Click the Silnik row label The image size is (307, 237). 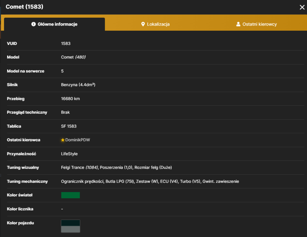pyautogui.click(x=12, y=85)
